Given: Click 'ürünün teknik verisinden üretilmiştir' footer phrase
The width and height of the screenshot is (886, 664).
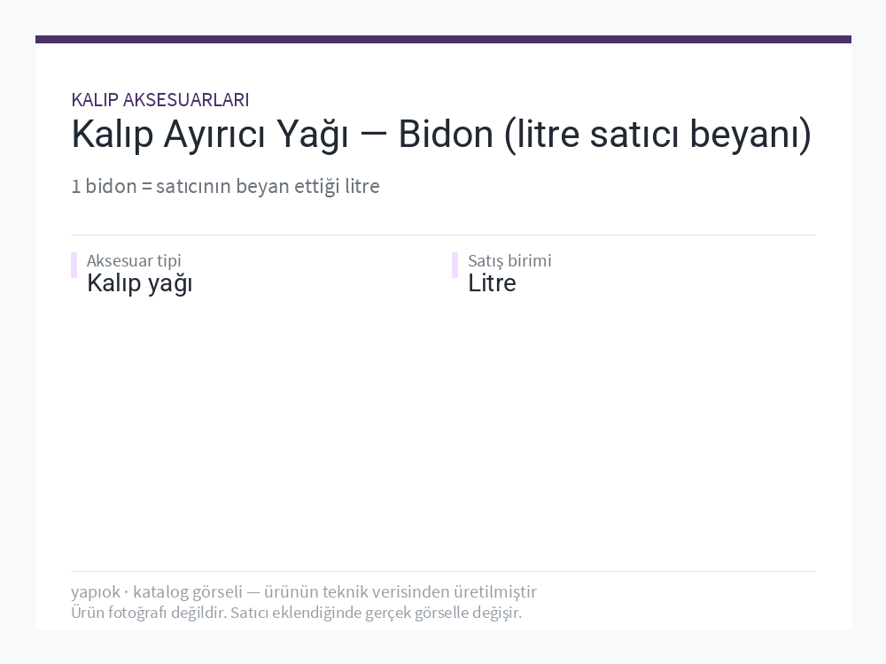Looking at the screenshot, I should 400,591.
